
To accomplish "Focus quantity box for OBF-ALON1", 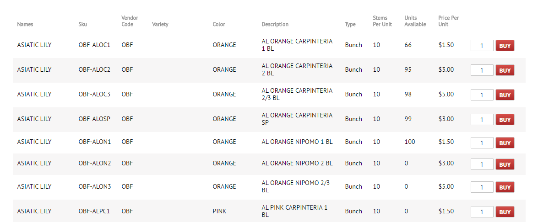I will pos(482,143).
